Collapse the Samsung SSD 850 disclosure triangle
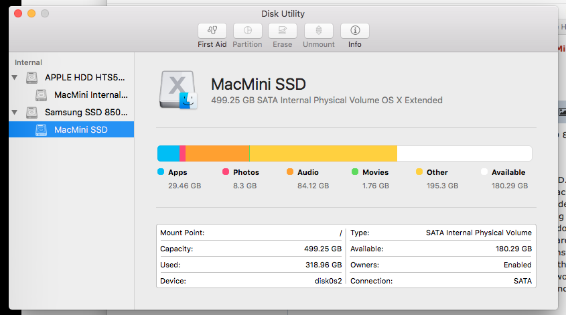This screenshot has width=566, height=315. tap(15, 113)
